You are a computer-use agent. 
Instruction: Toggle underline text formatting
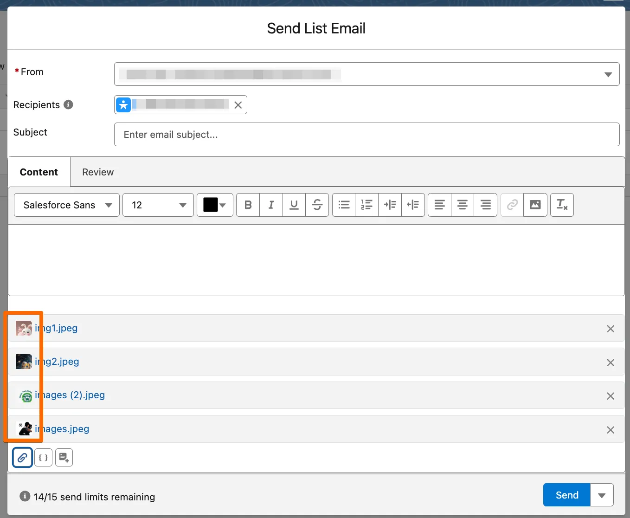click(x=294, y=205)
